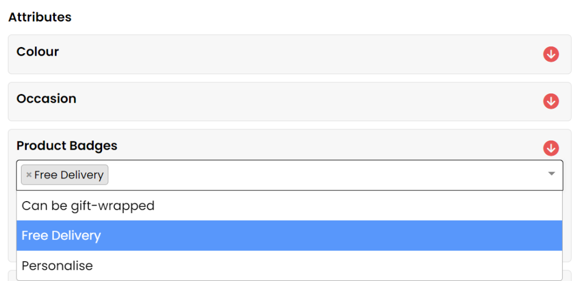
Task: Expand the Colour section with its red arrow
Action: point(551,54)
